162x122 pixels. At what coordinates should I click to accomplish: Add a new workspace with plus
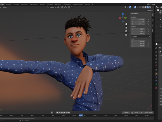[x=92, y=4]
